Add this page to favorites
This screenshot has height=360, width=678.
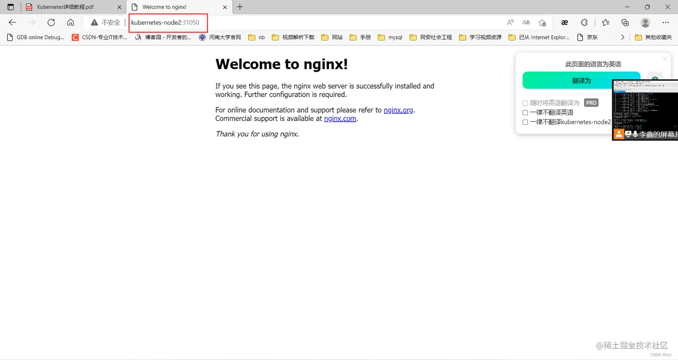tap(542, 22)
